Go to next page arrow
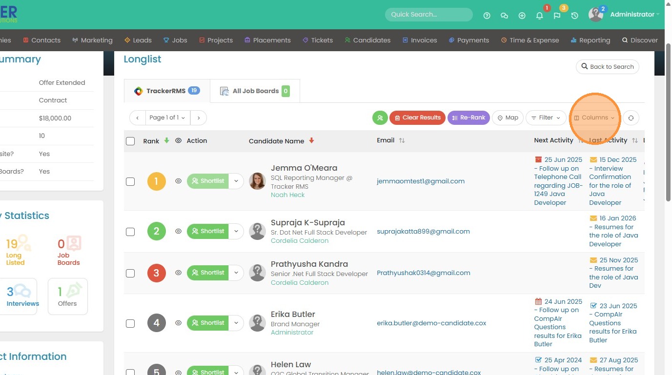Screen dimensions: 672x375 click(x=198, y=118)
